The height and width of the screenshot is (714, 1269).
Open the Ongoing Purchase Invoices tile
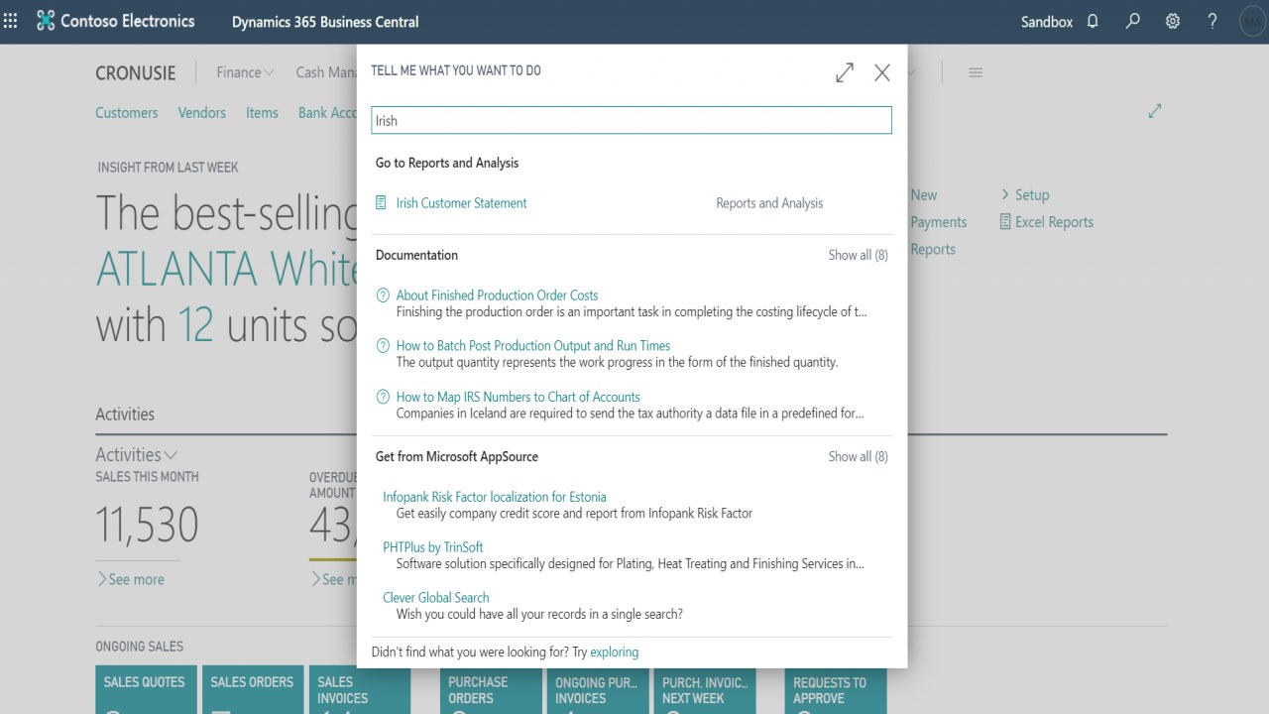pos(598,690)
